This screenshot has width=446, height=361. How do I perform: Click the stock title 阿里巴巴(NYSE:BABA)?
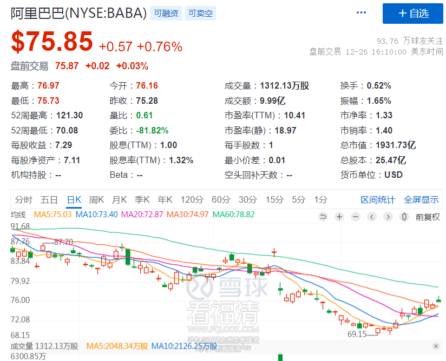tap(79, 14)
